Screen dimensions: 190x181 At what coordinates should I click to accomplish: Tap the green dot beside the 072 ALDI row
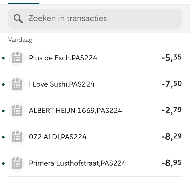[3, 137]
